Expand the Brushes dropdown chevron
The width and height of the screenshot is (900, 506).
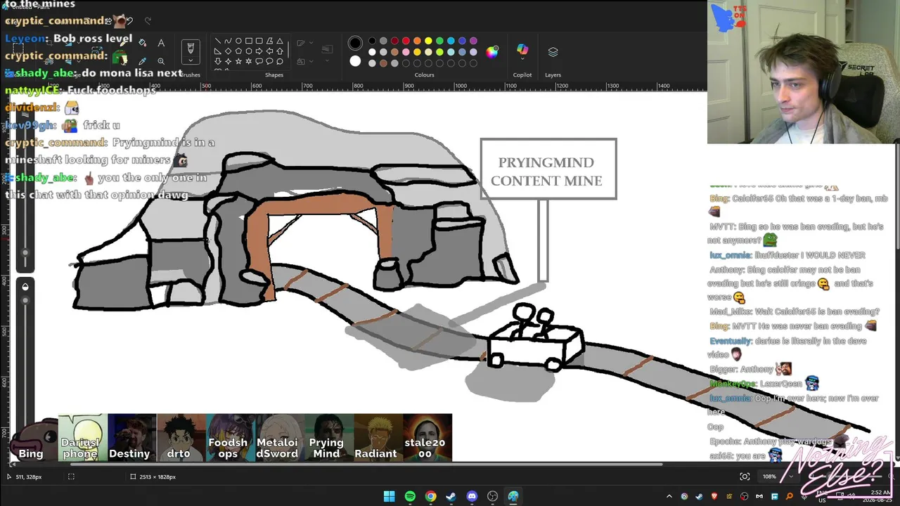coord(190,62)
